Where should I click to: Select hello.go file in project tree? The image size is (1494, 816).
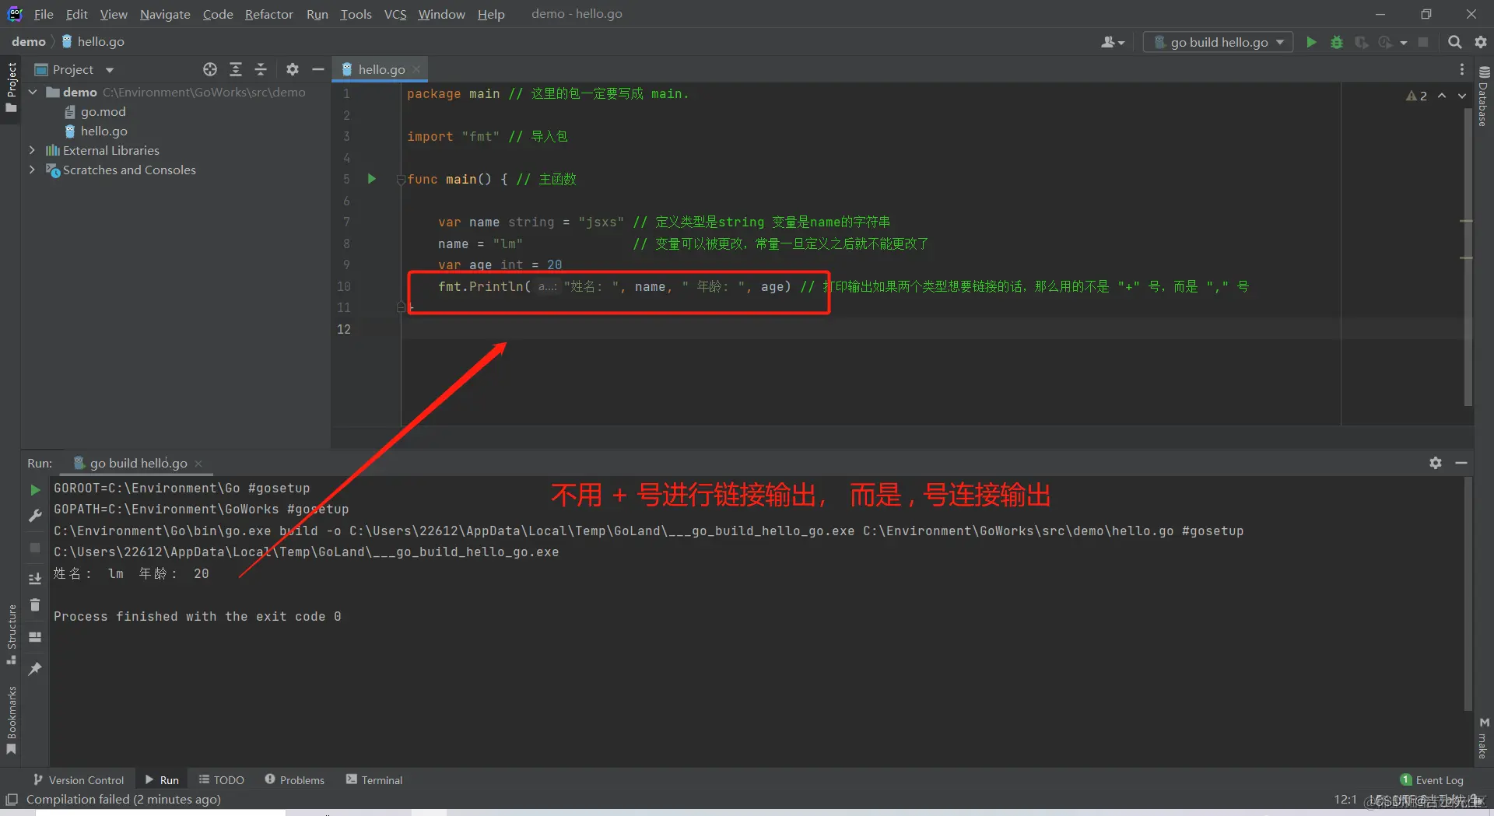[x=96, y=131]
